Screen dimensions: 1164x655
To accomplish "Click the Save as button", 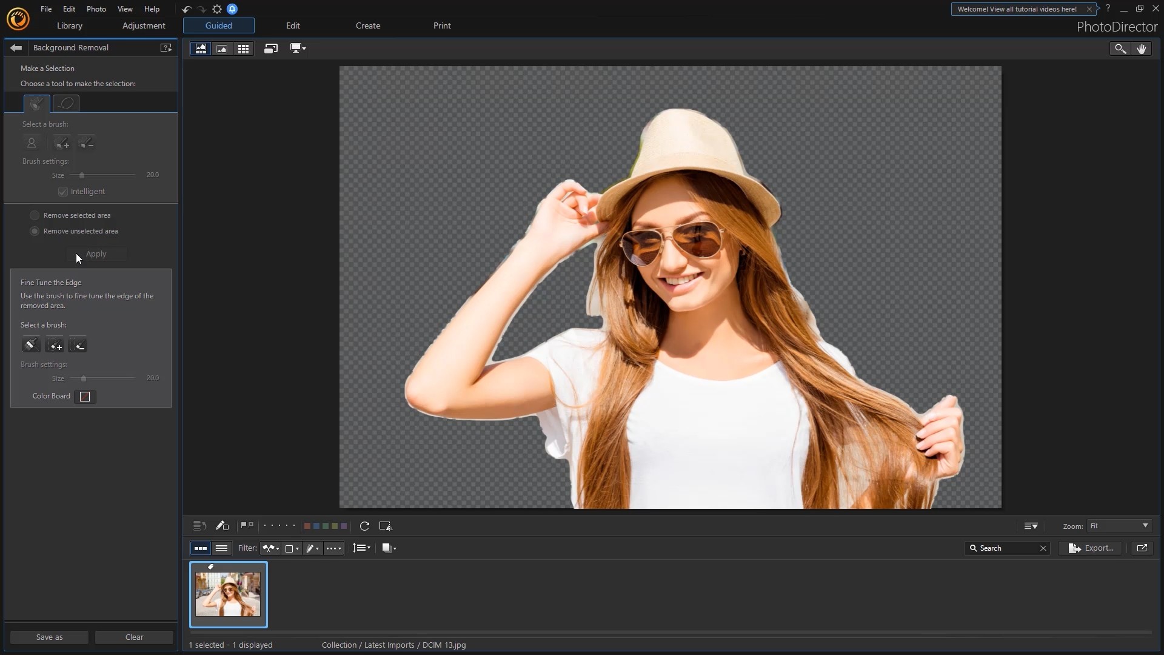I will click(48, 637).
